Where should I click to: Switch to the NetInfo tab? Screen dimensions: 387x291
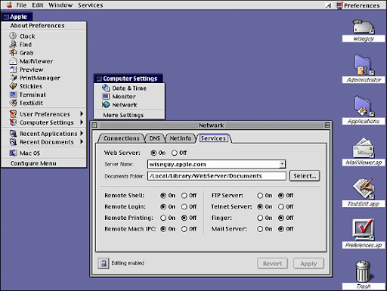[x=180, y=138]
